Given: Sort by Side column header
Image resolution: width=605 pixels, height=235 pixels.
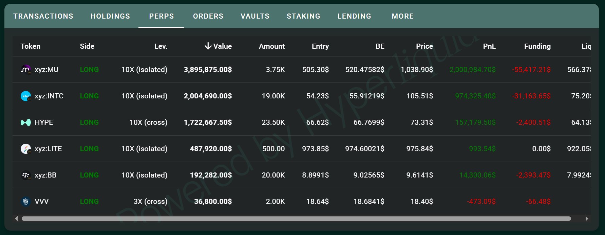Looking at the screenshot, I should (87, 46).
